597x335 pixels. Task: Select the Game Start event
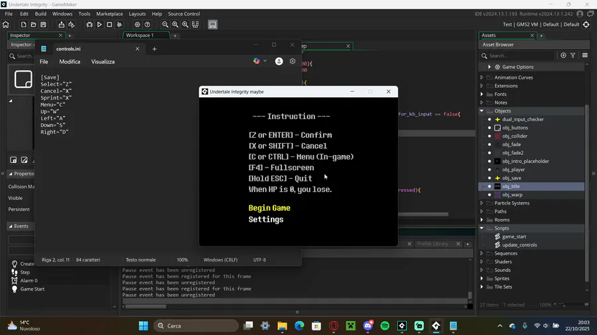coord(33,289)
